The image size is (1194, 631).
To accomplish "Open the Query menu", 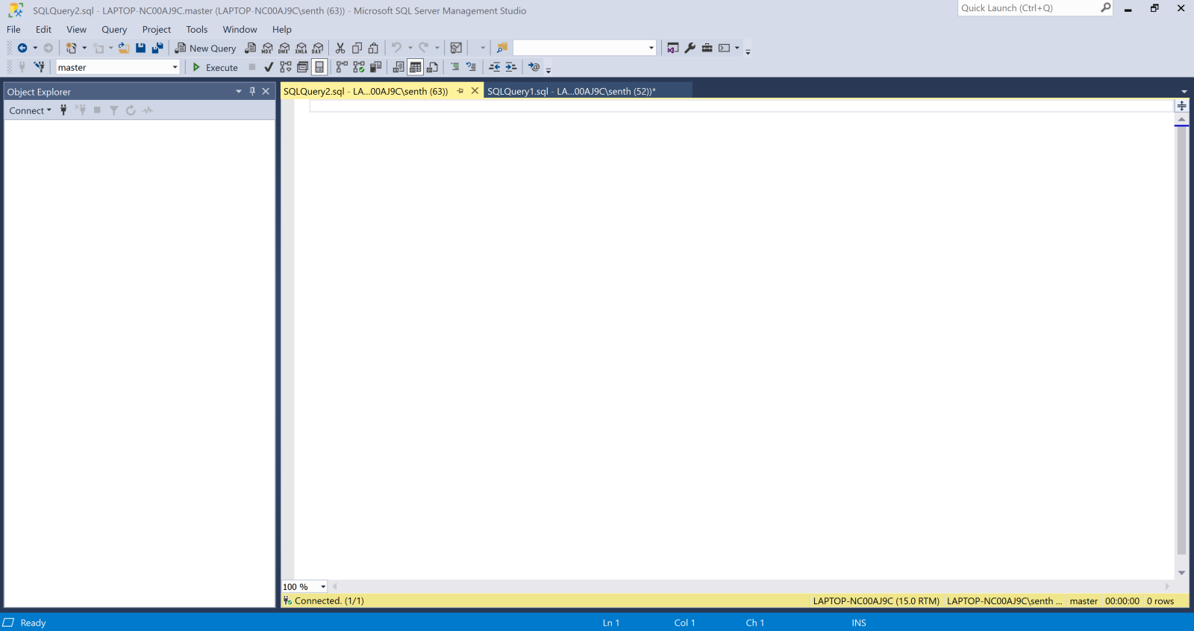I will coord(114,30).
